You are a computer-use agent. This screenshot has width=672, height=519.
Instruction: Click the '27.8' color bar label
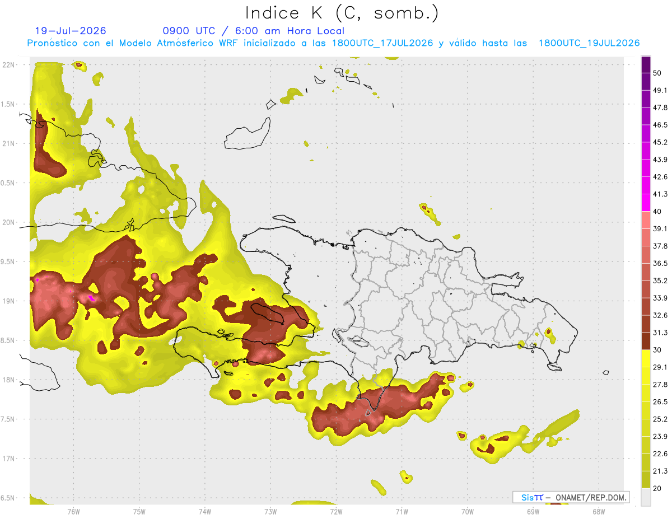click(660, 385)
